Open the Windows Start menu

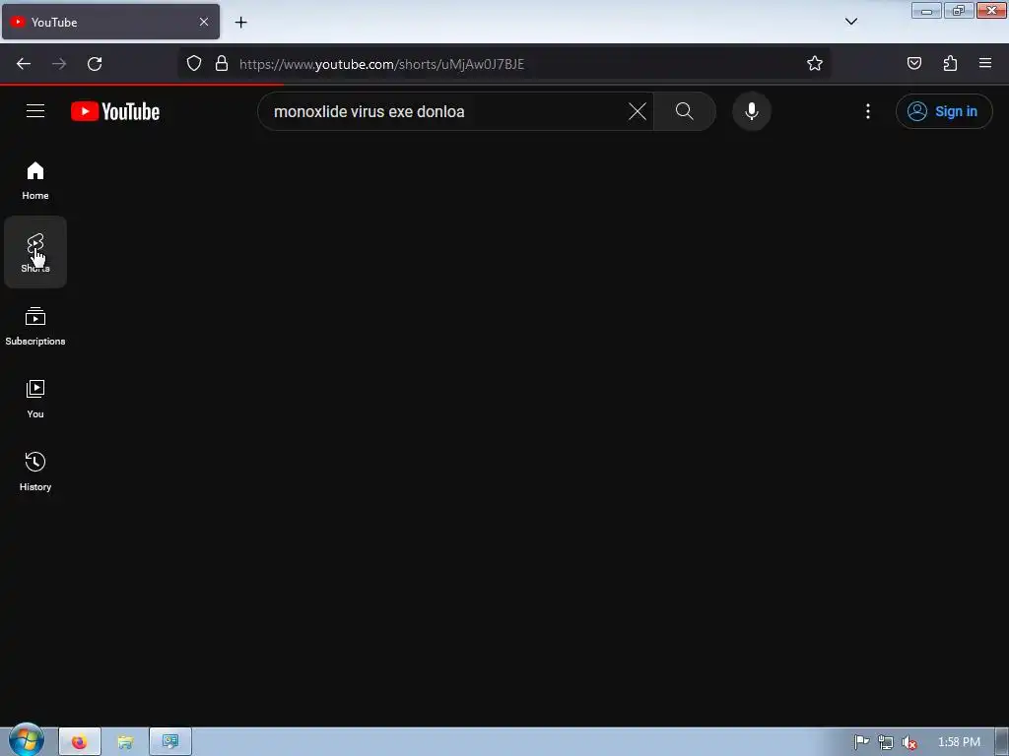(27, 740)
